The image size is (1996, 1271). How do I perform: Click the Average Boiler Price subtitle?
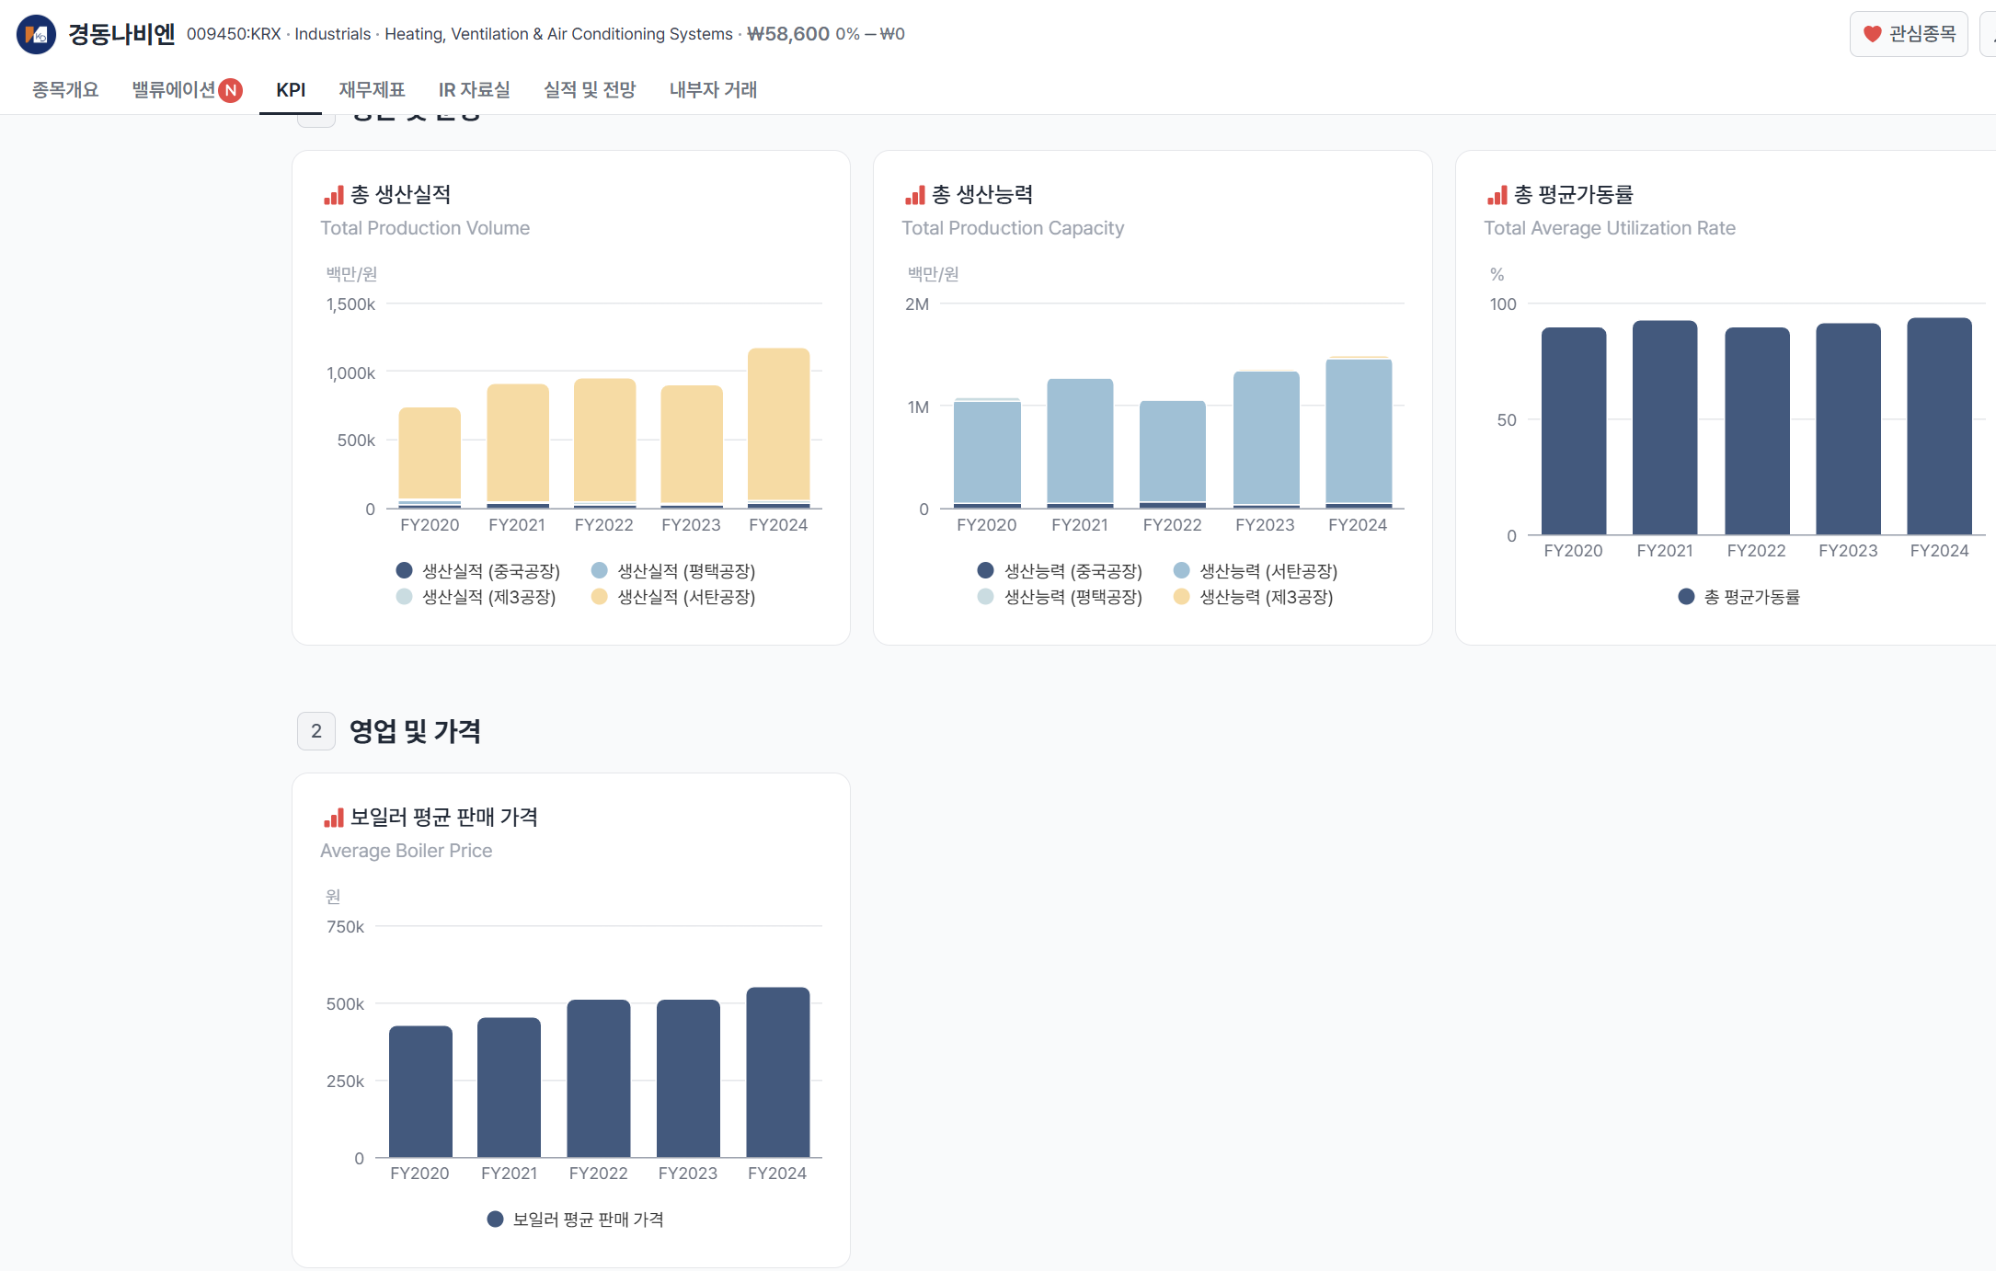tap(406, 851)
